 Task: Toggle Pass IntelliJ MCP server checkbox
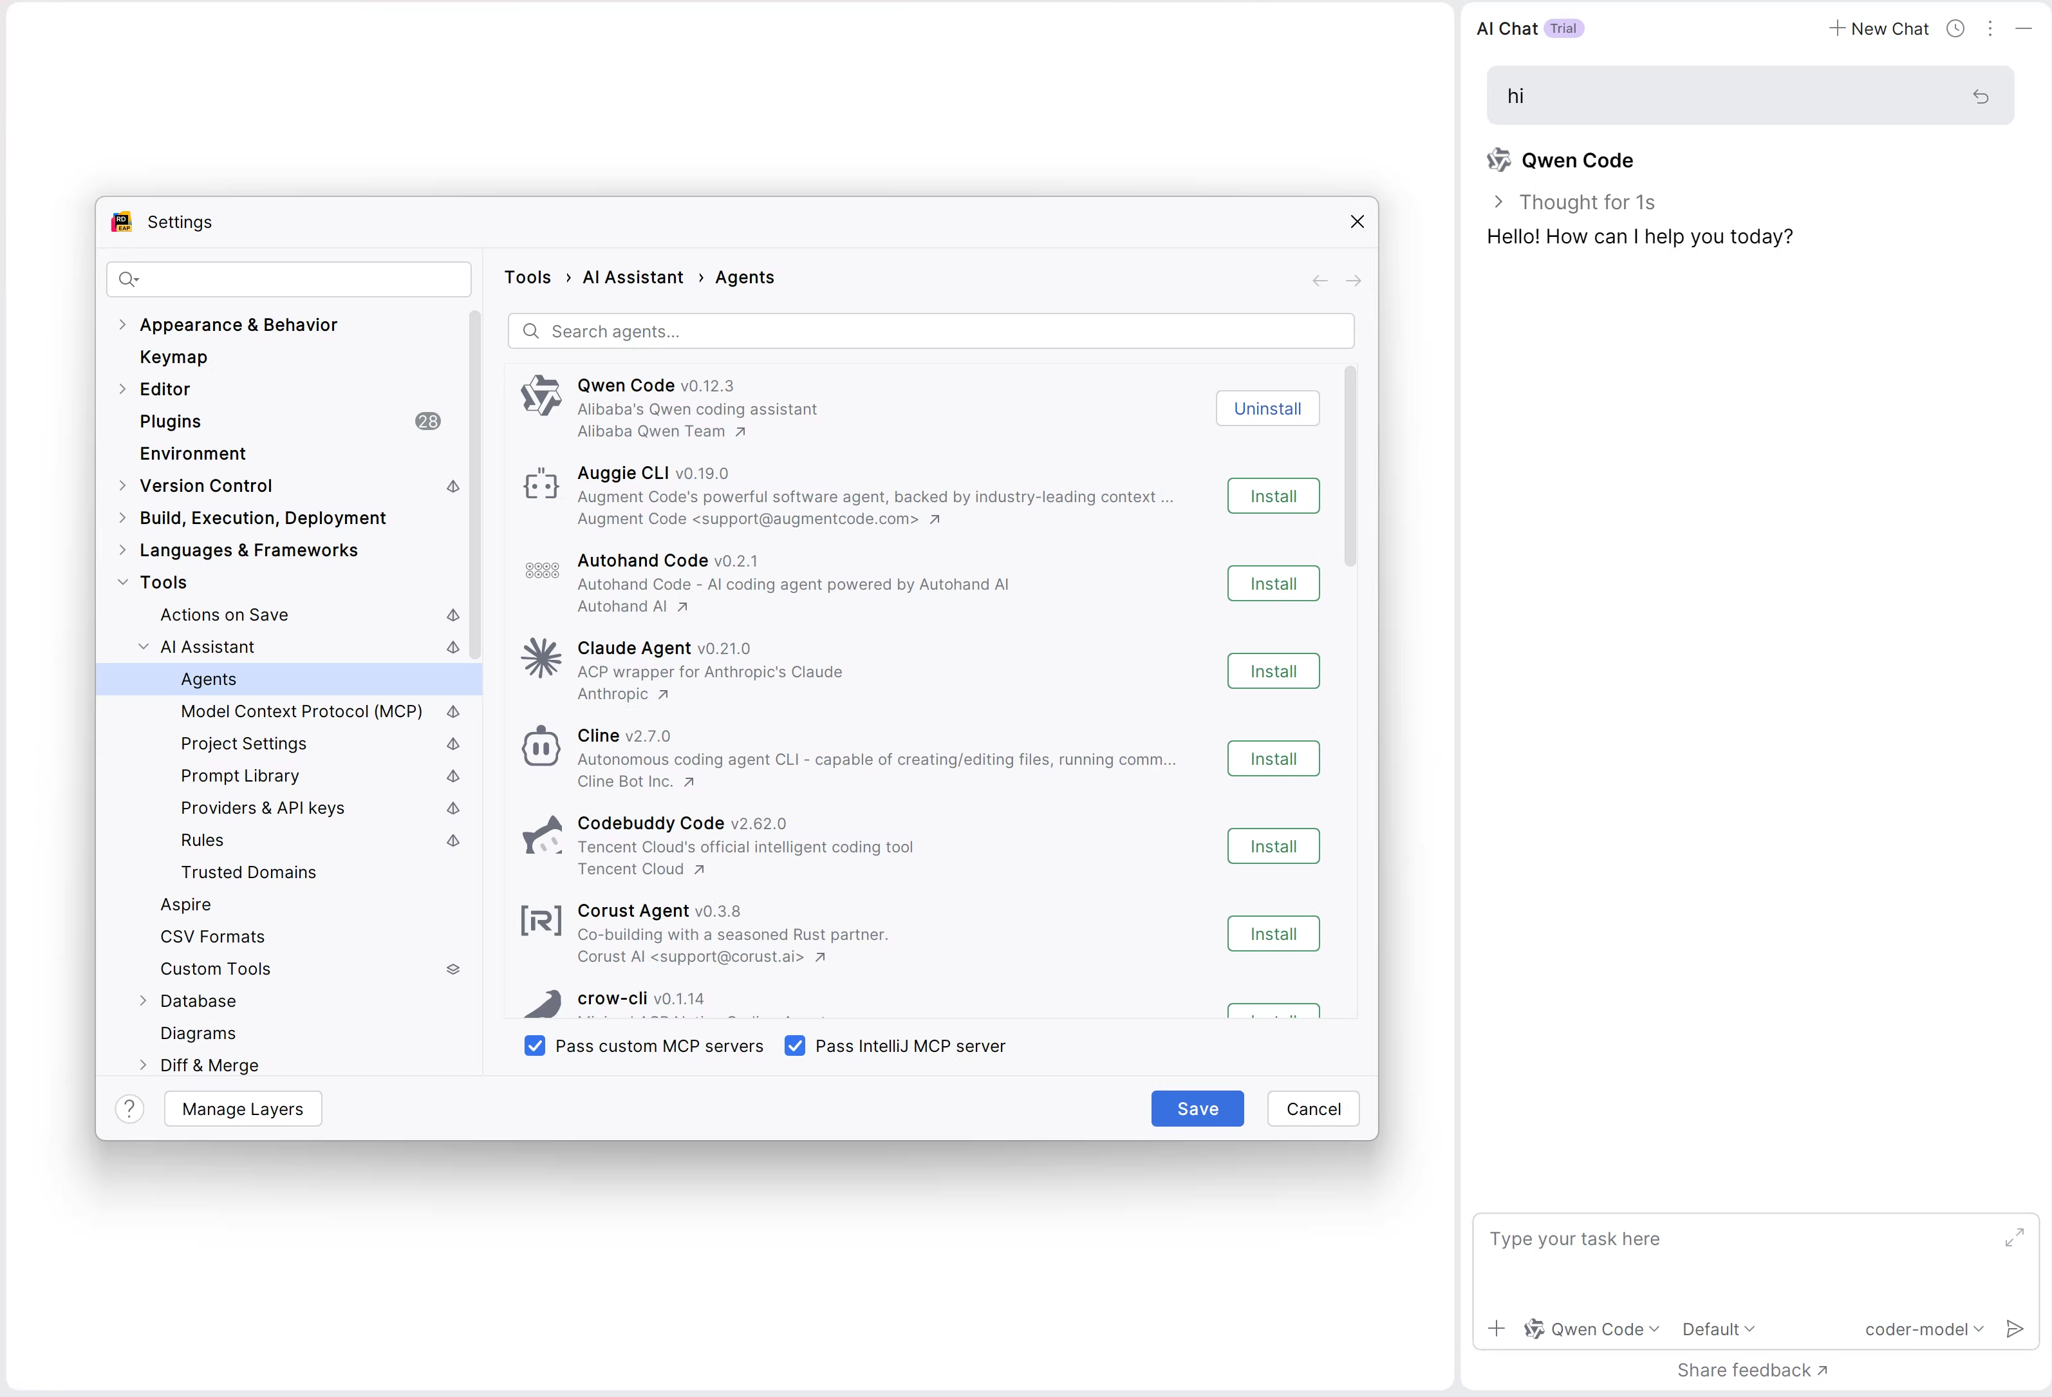[795, 1045]
